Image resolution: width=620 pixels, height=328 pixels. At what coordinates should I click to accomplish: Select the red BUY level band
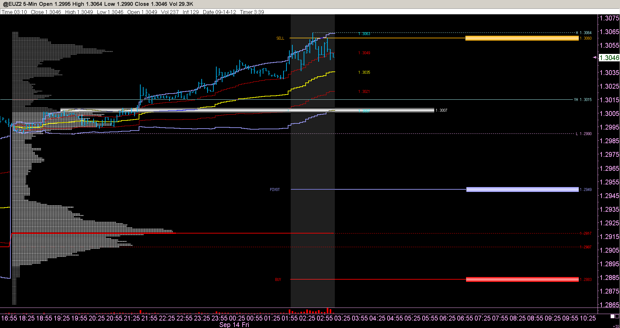coord(522,280)
